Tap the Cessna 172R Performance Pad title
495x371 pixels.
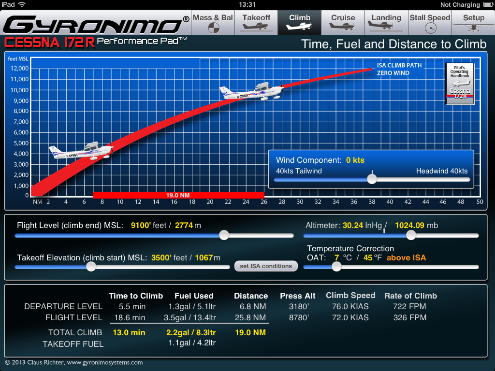click(96, 42)
